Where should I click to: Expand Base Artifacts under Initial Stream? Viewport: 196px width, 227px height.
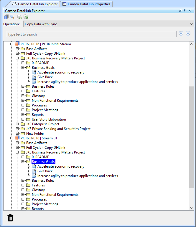[x=17, y=49]
